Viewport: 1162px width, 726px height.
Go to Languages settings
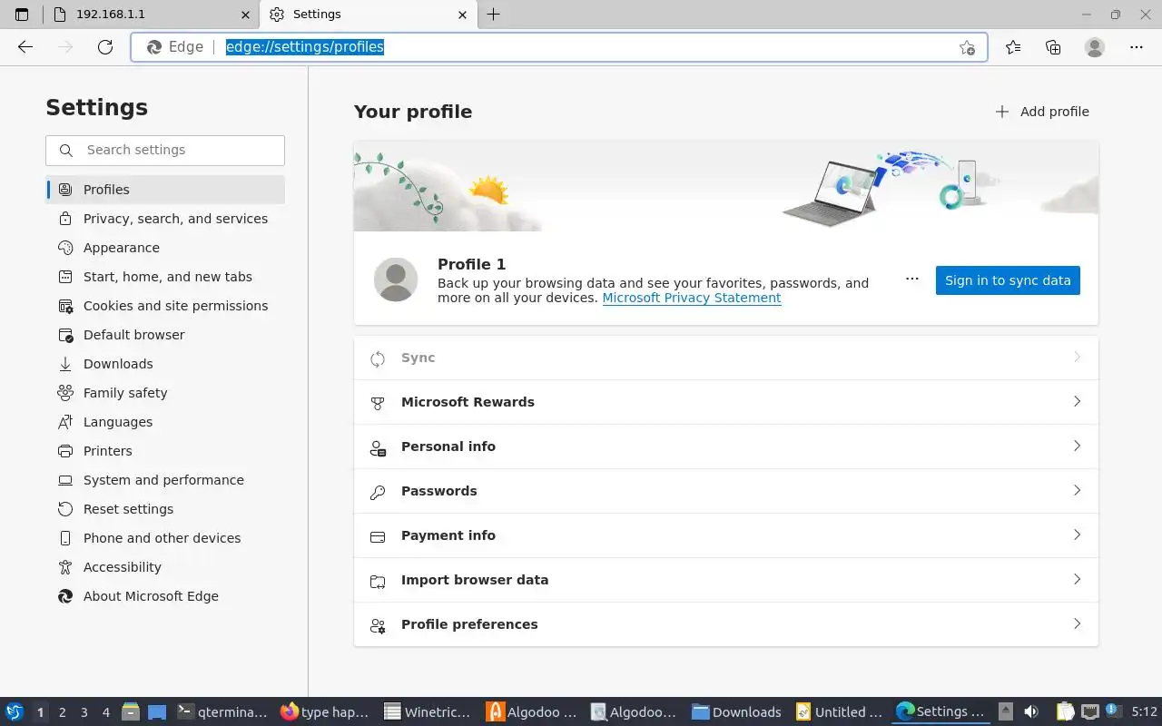point(165,422)
